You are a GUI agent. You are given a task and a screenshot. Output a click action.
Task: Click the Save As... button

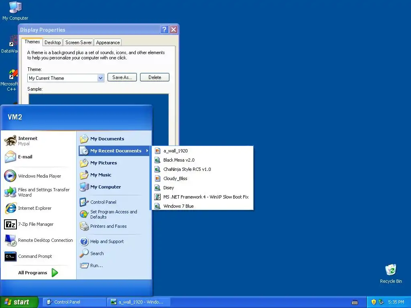click(122, 77)
